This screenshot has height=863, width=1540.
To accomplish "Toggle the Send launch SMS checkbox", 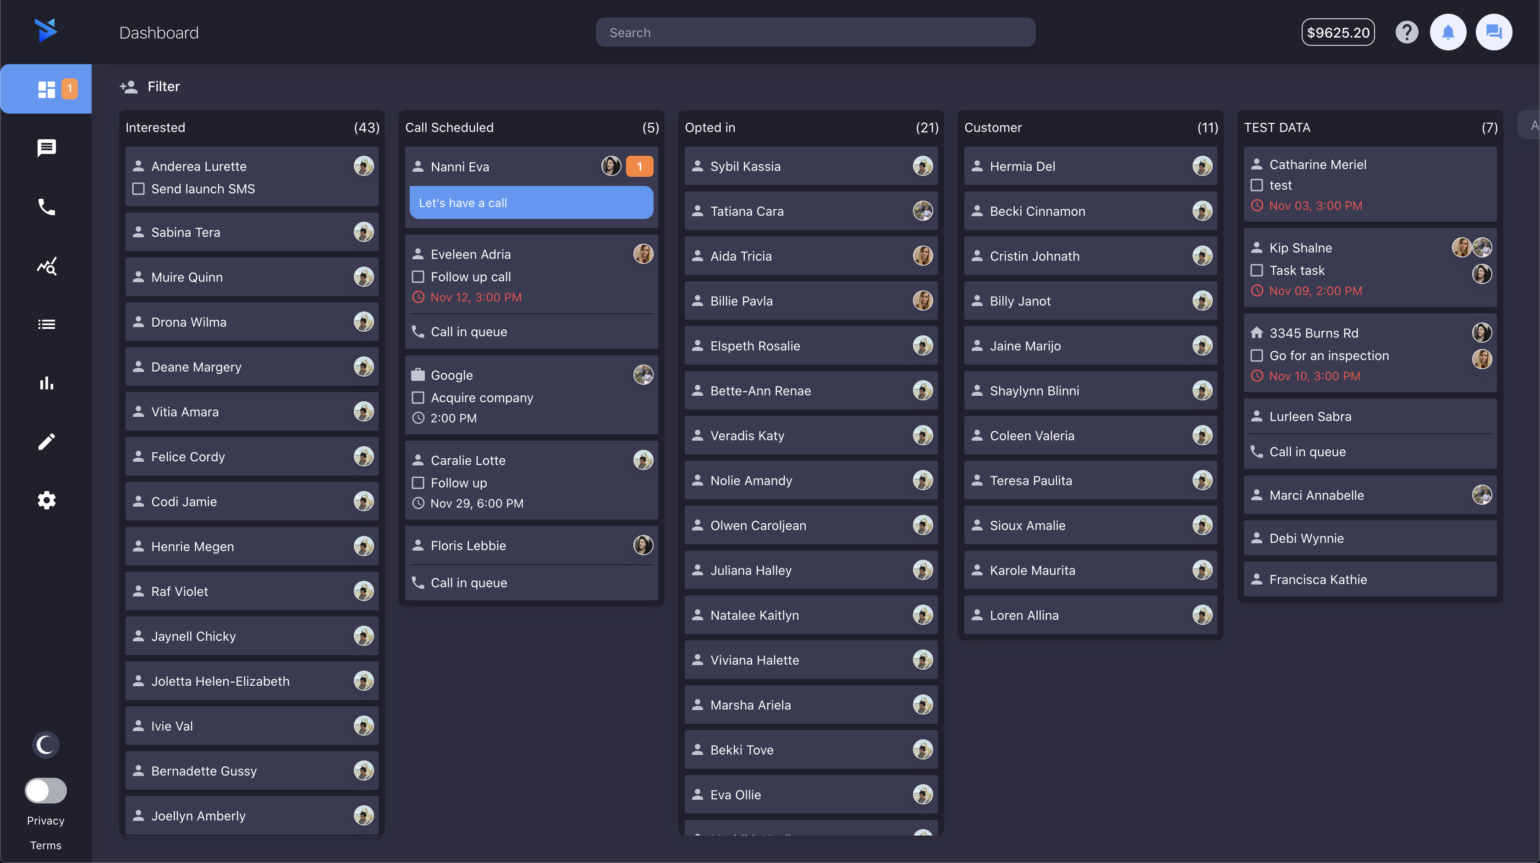I will click(138, 188).
